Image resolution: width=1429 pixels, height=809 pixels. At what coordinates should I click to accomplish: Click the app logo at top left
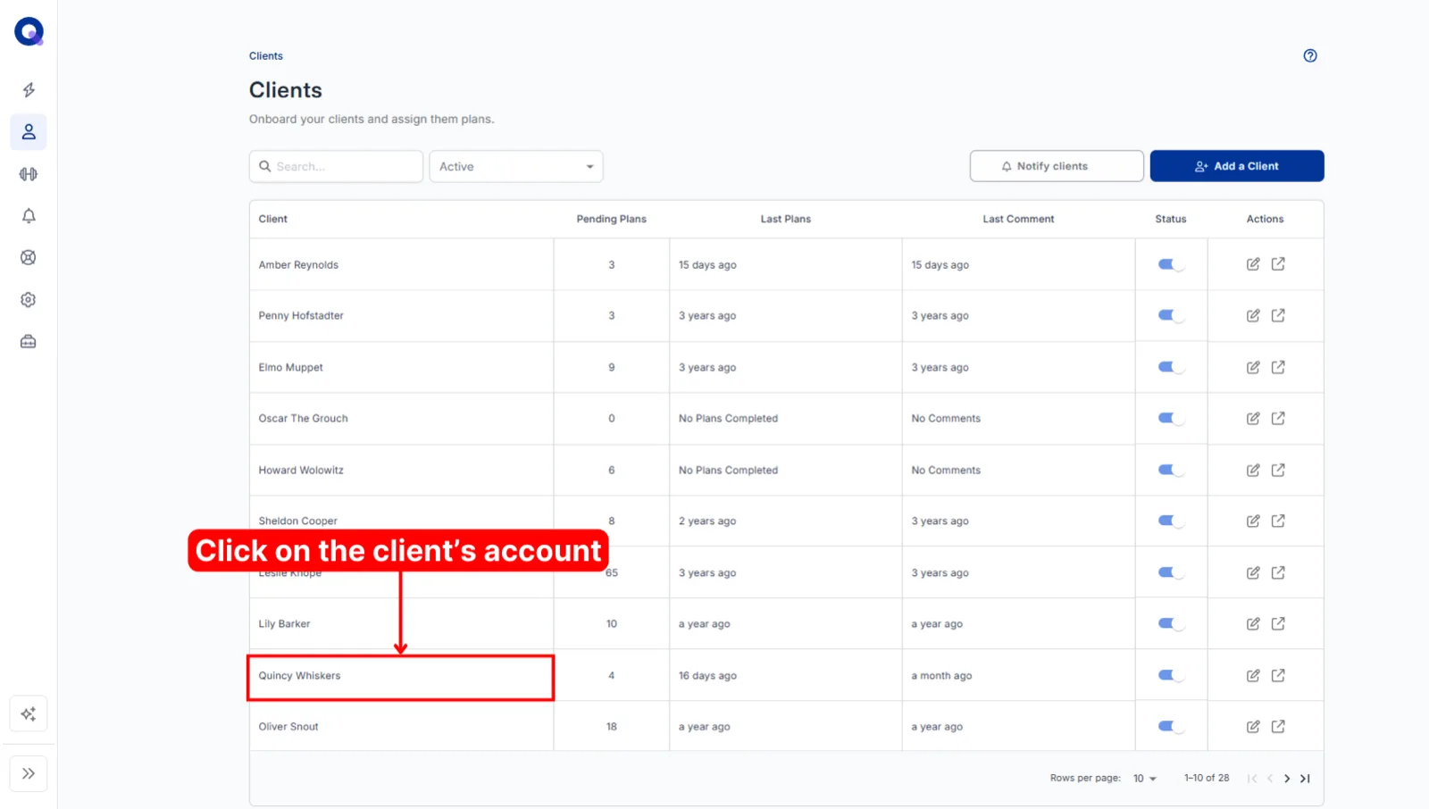pos(29,31)
